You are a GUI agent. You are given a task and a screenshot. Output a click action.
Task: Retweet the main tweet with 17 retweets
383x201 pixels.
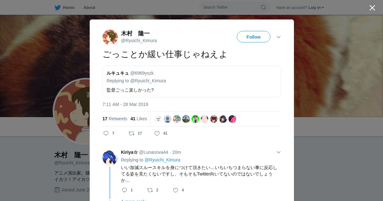[131, 133]
